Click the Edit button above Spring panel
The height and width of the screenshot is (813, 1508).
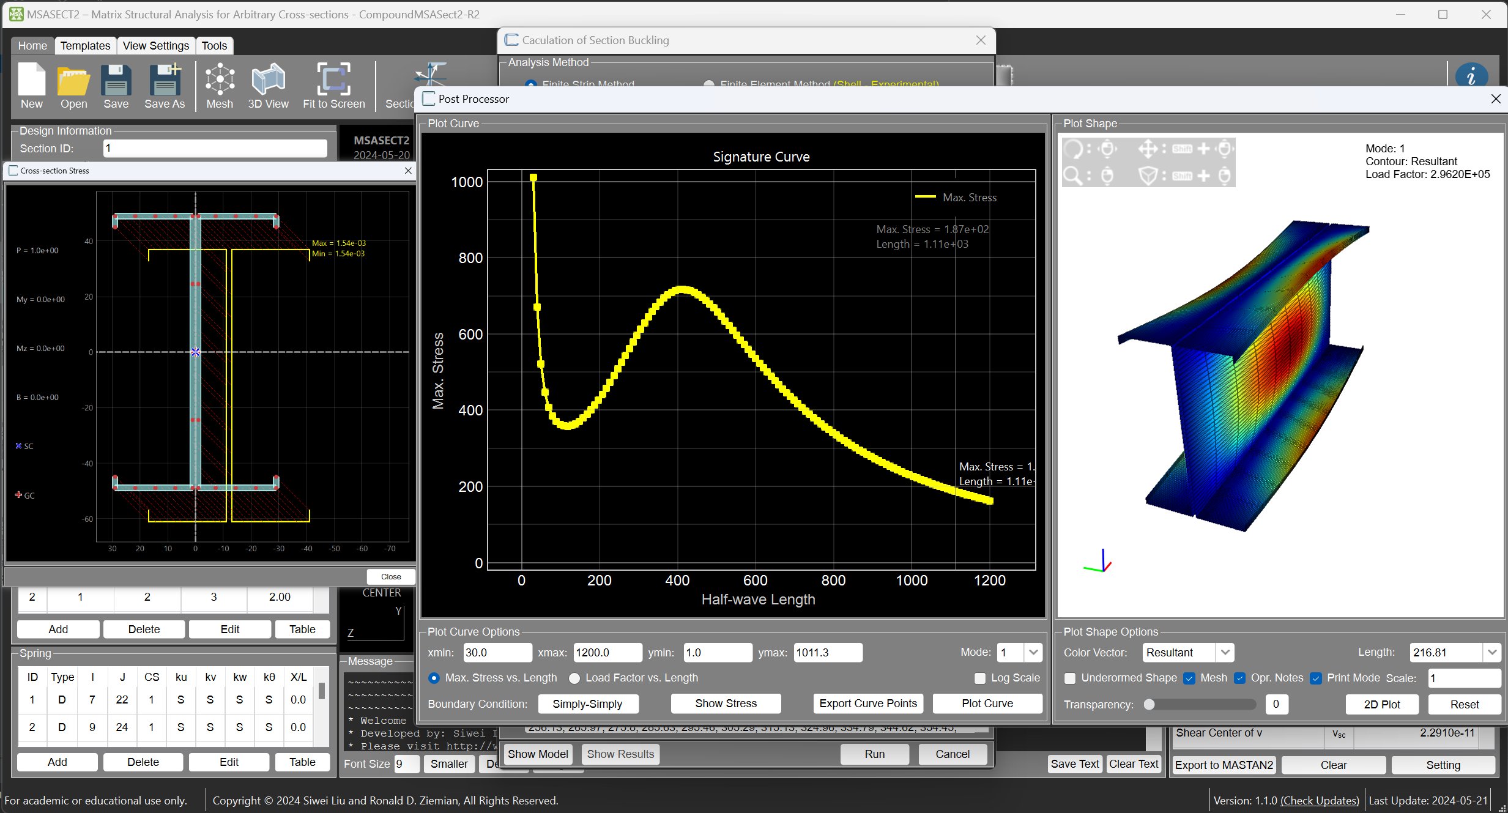230,629
